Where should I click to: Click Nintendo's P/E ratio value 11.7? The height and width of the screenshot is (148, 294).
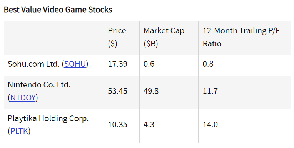210,91
